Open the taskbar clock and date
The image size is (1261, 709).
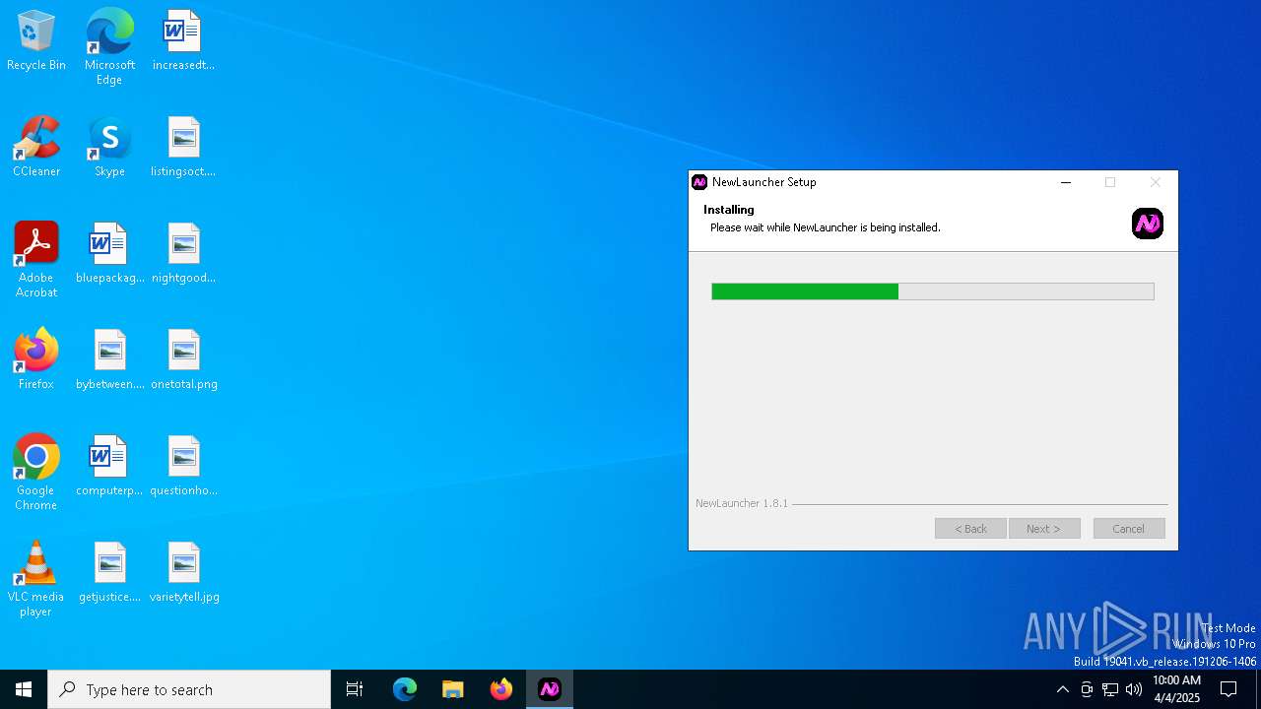coord(1176,689)
